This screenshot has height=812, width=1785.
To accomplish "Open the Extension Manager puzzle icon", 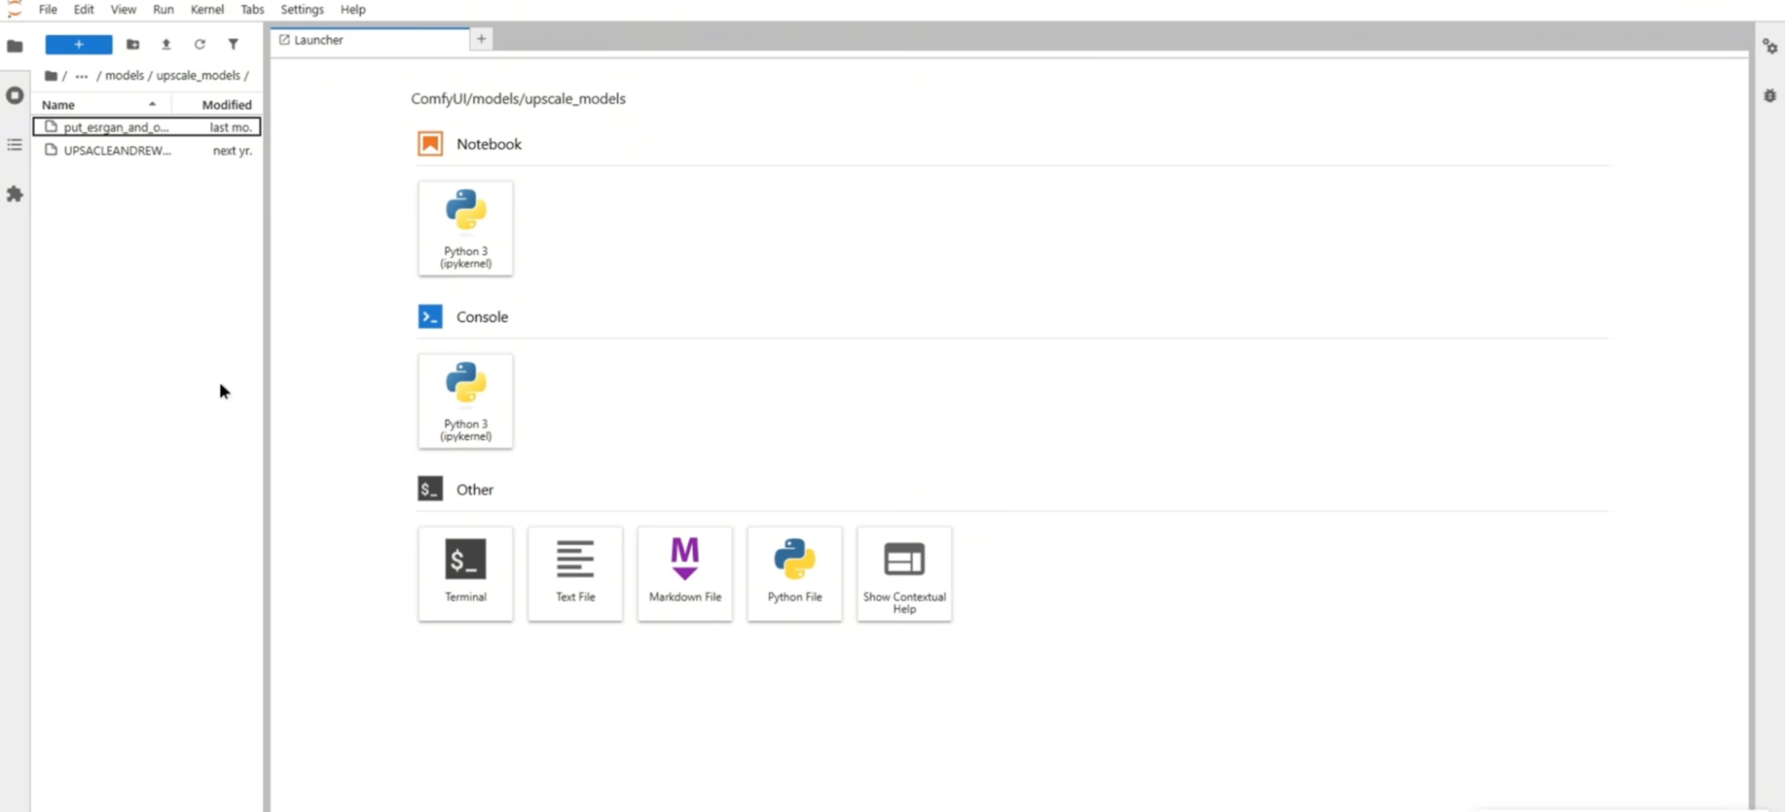I will click(x=14, y=194).
